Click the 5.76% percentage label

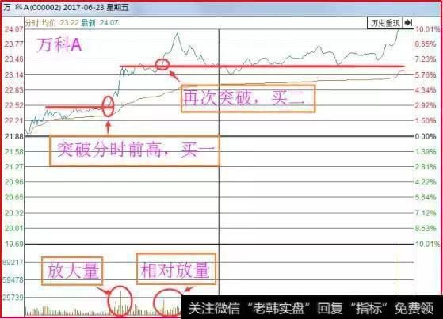pos(426,75)
